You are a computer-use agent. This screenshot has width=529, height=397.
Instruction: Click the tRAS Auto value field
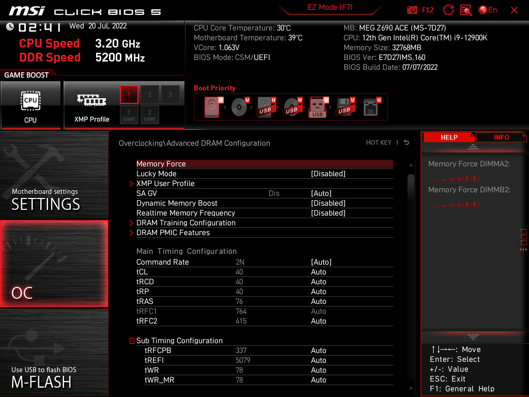(x=318, y=301)
